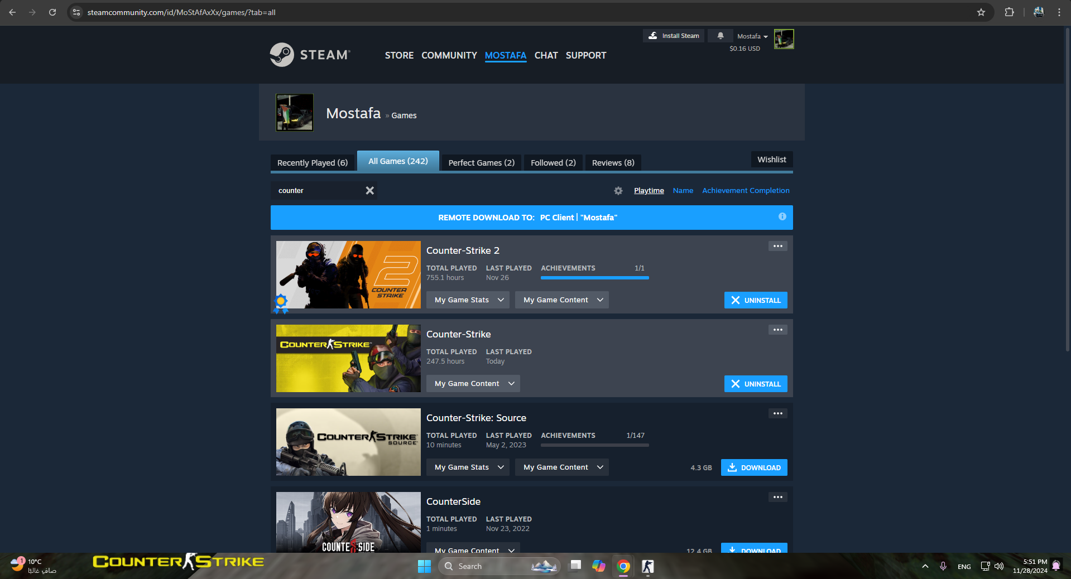Open Counter-Strike: Source three-dot options menu
1071x579 pixels.
coord(777,413)
